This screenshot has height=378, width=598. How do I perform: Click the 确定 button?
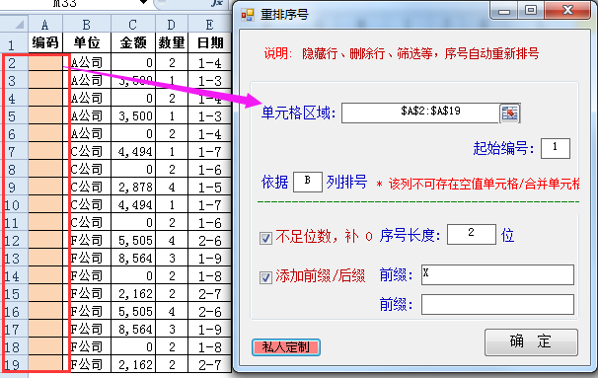pyautogui.click(x=531, y=342)
